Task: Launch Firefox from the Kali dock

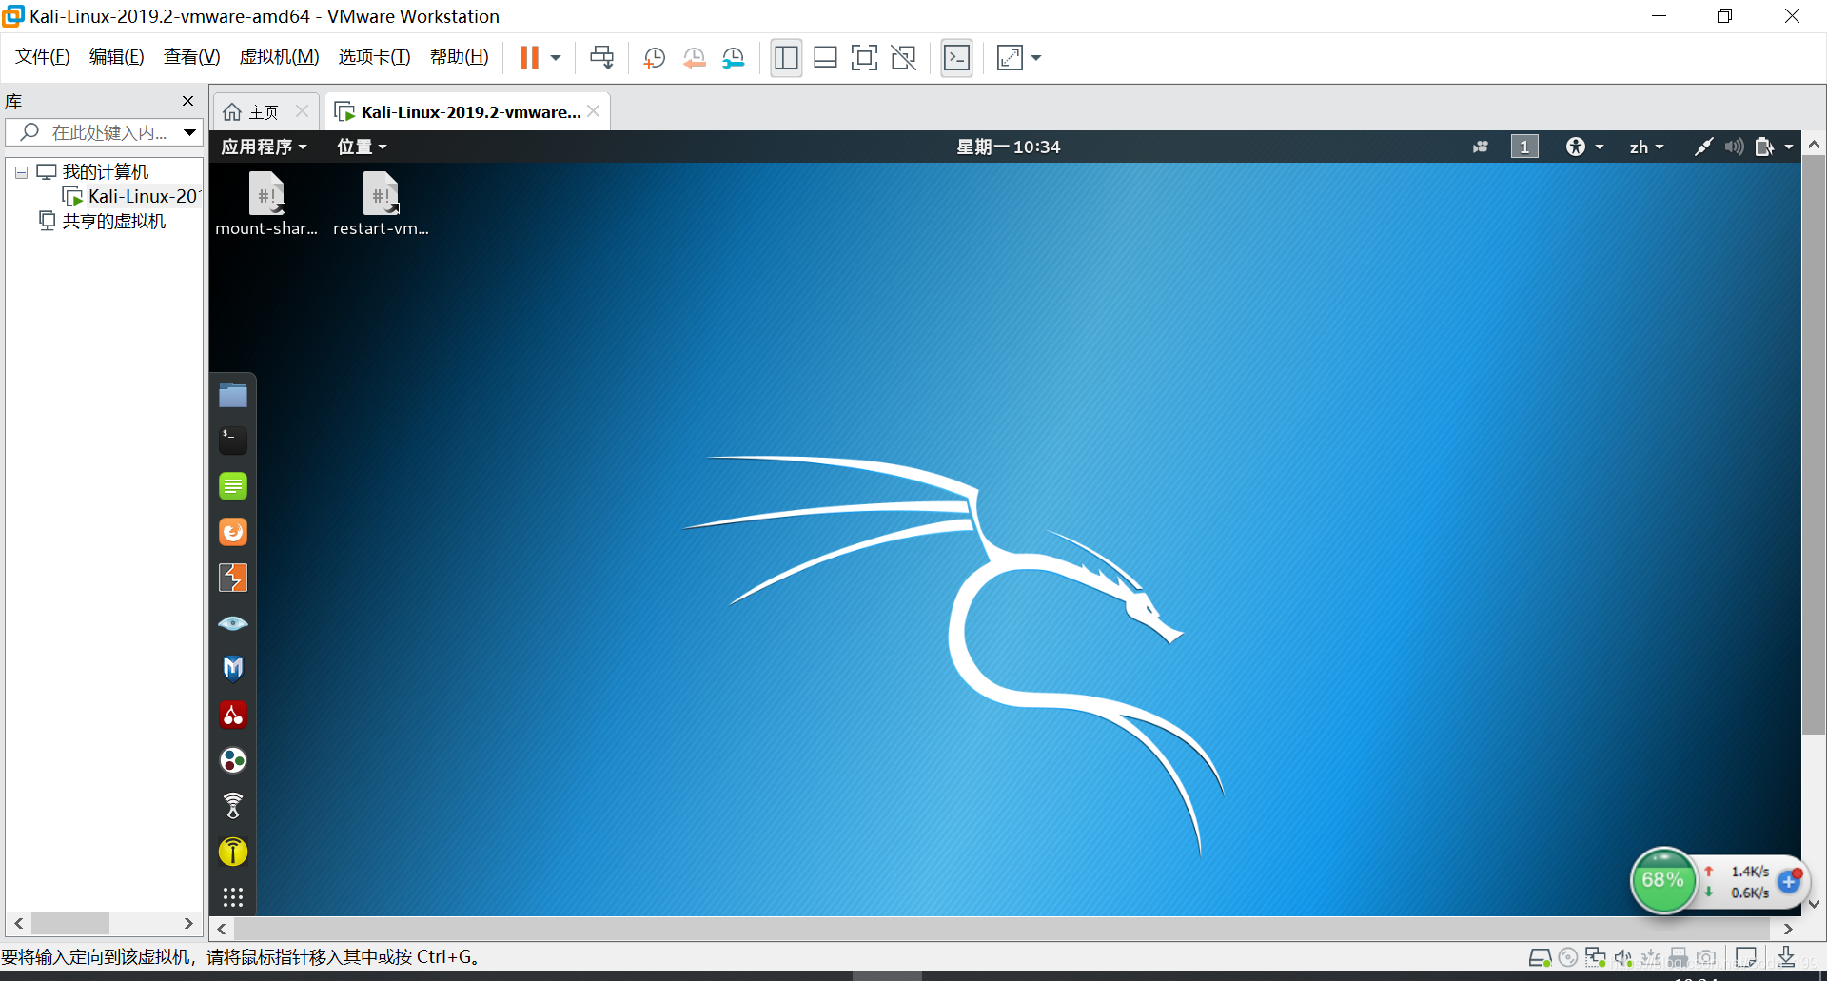Action: (233, 532)
